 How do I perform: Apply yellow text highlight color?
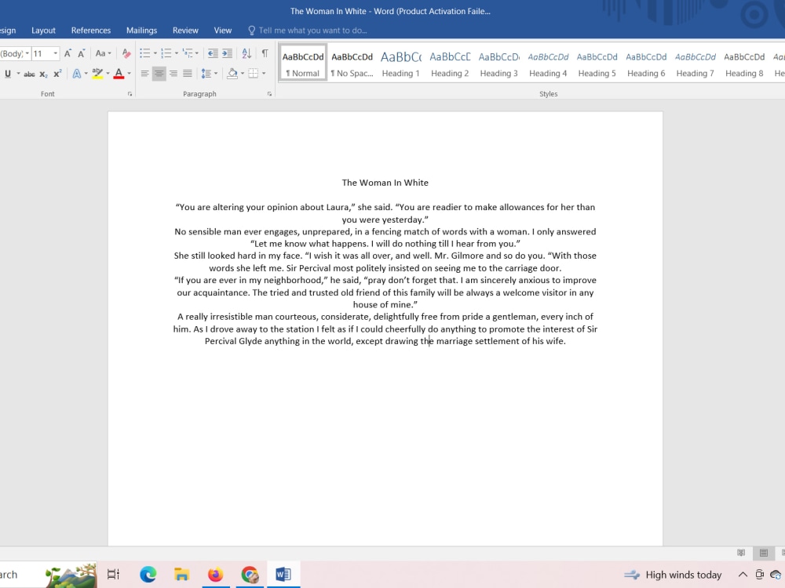(x=97, y=74)
